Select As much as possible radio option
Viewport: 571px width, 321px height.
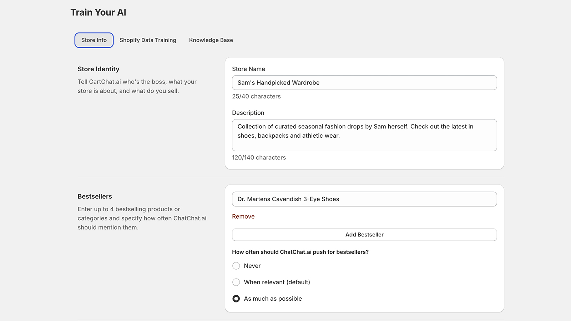pyautogui.click(x=236, y=299)
